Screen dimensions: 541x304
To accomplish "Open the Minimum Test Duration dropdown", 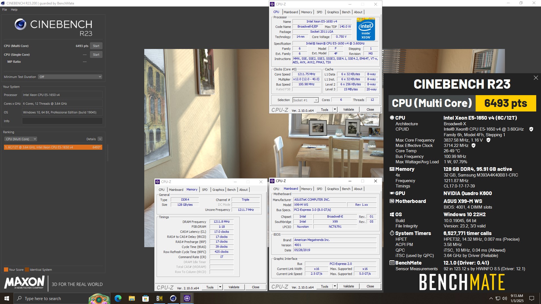I will click(70, 77).
